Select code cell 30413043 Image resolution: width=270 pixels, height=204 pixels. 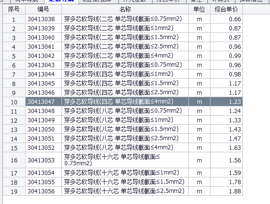pyautogui.click(x=44, y=65)
